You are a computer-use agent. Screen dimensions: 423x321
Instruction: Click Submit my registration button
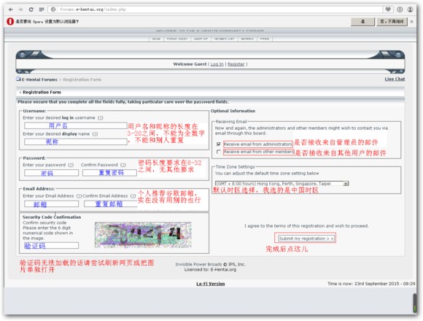(306, 239)
